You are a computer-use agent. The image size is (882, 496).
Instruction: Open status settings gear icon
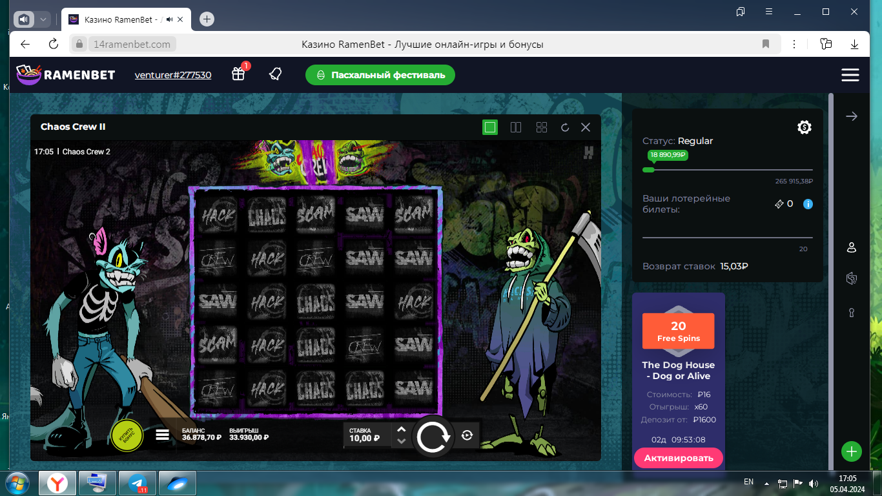coord(804,127)
